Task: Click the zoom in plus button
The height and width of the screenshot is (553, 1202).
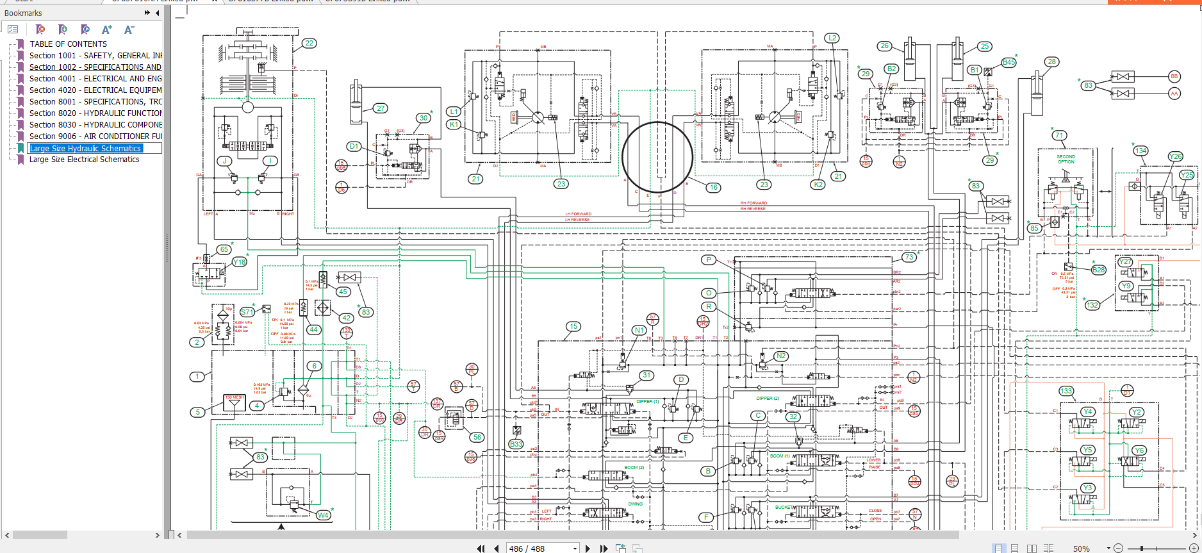Action: coord(1193,549)
